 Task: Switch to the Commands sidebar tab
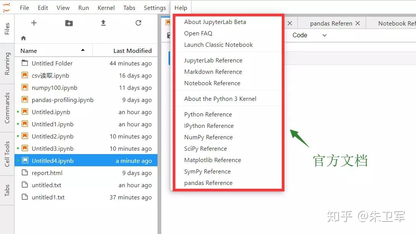[x=7, y=108]
